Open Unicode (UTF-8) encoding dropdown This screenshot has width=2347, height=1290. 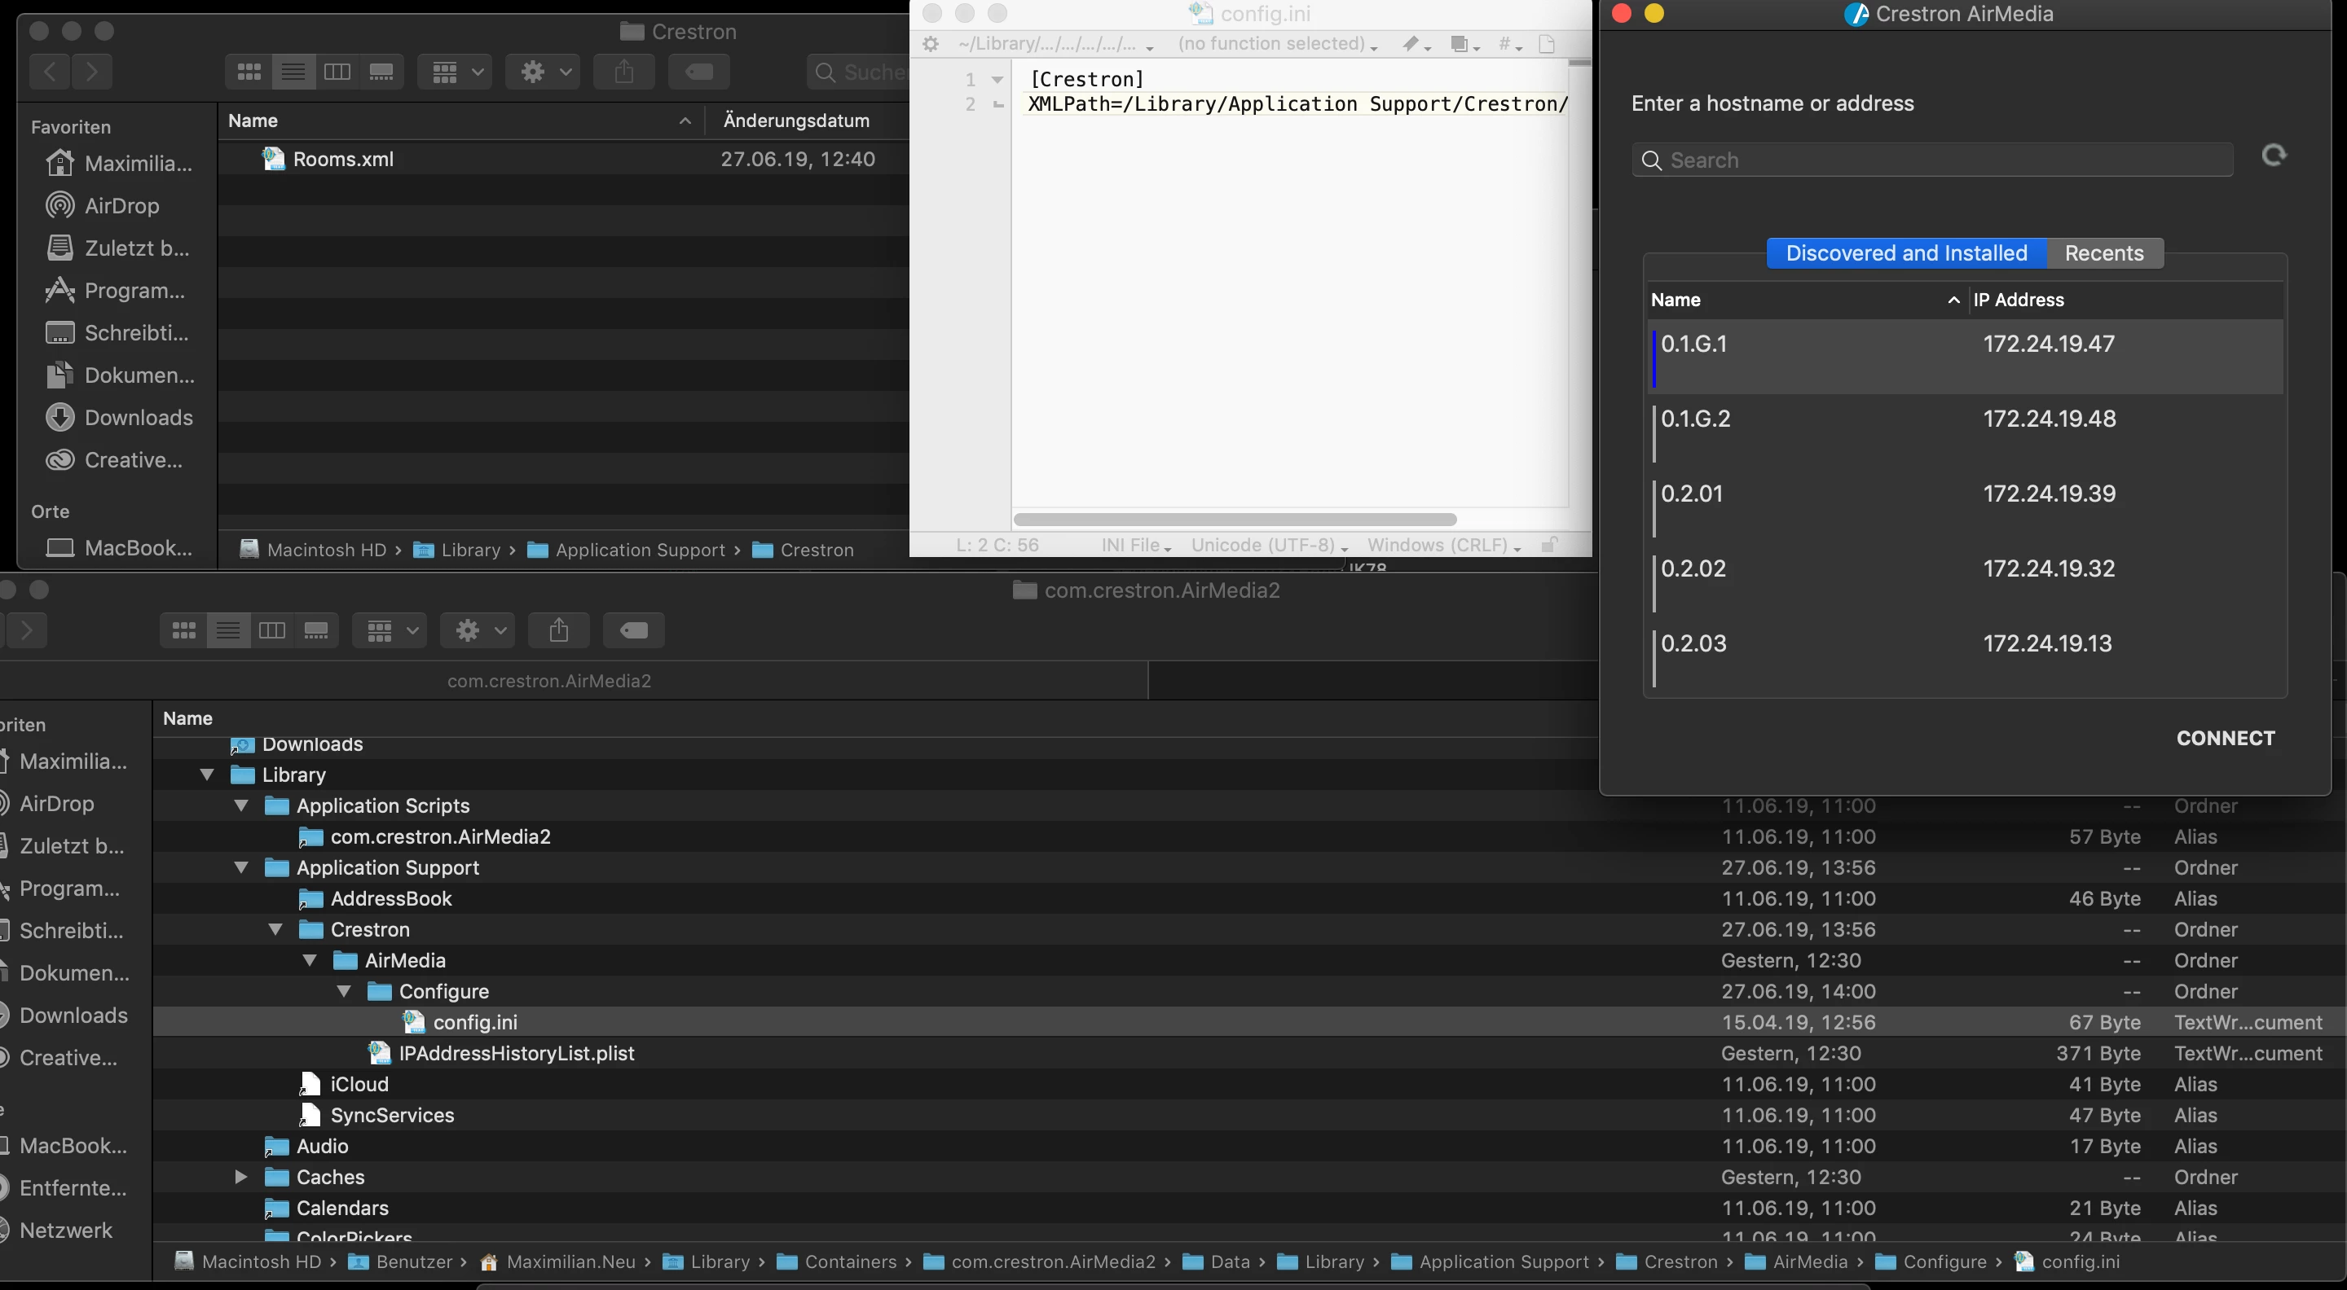click(1268, 546)
